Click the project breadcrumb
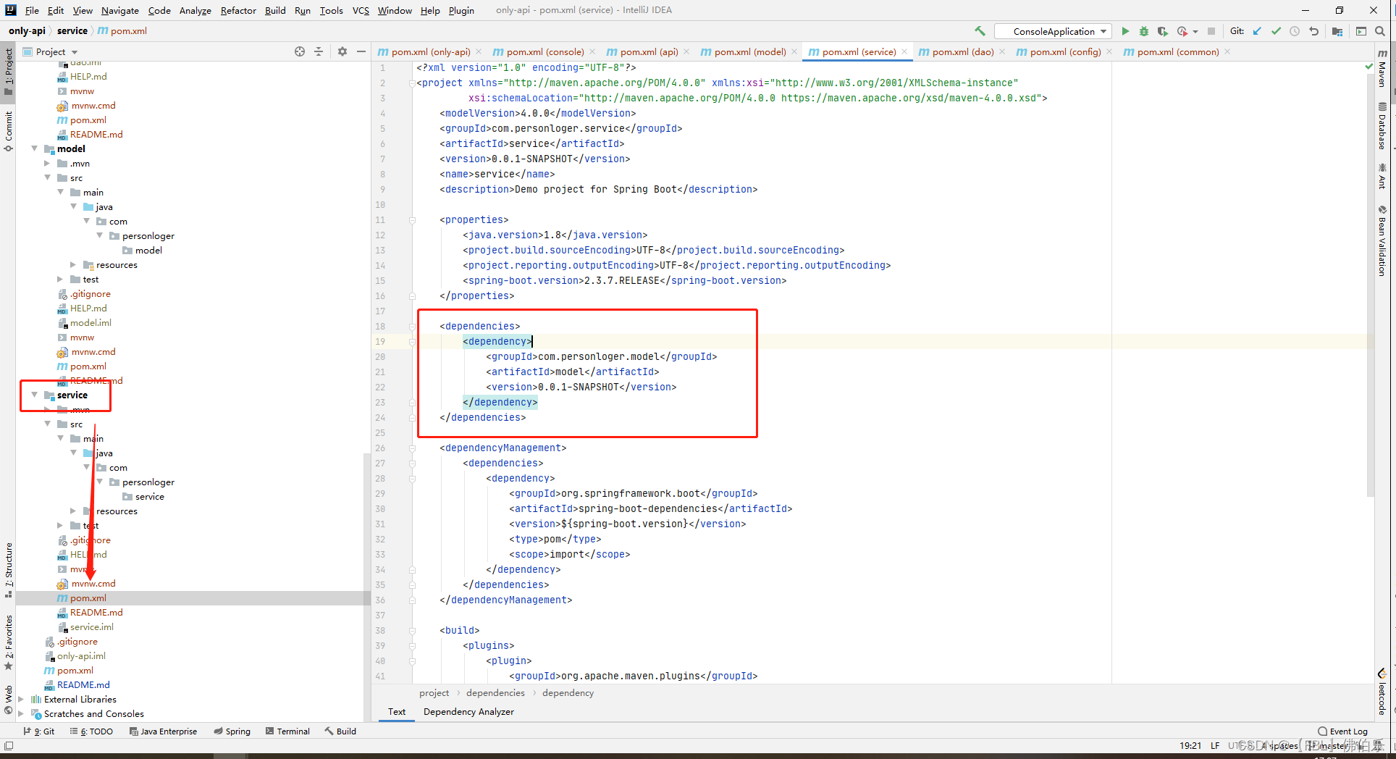This screenshot has width=1396, height=759. pyautogui.click(x=434, y=693)
